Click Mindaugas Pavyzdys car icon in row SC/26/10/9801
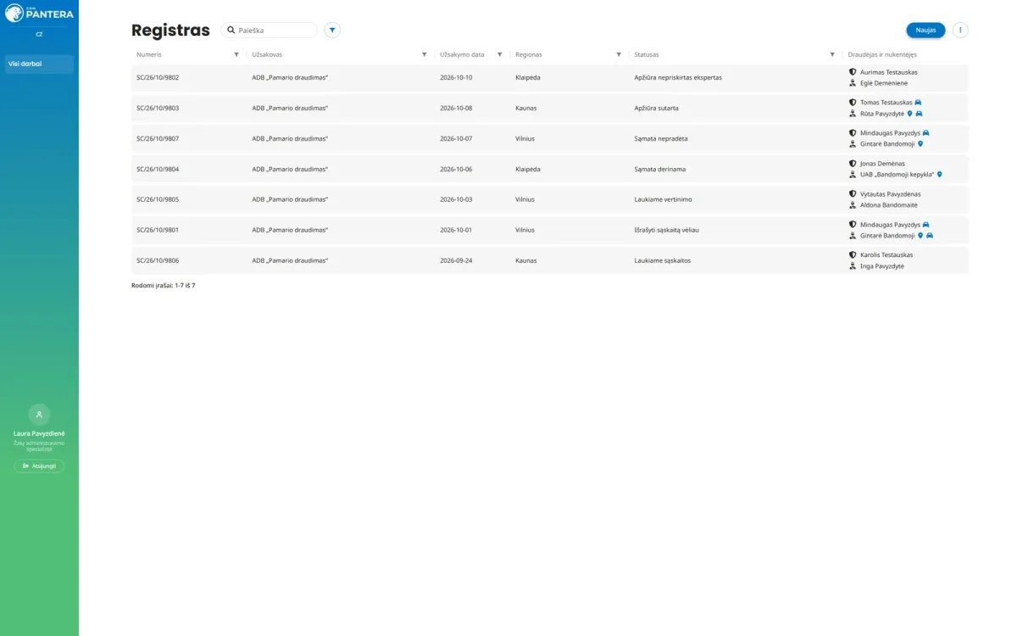The image size is (1017, 636). (x=925, y=225)
